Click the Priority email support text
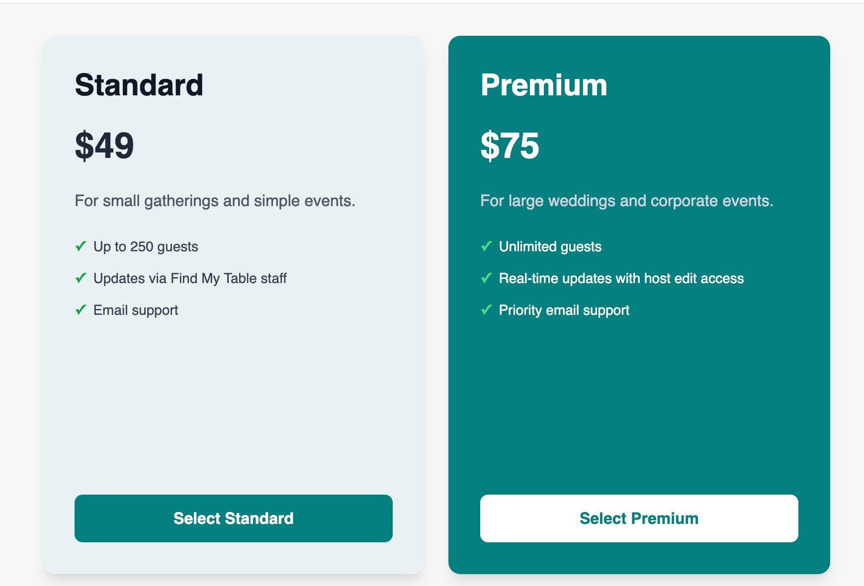 coord(564,310)
